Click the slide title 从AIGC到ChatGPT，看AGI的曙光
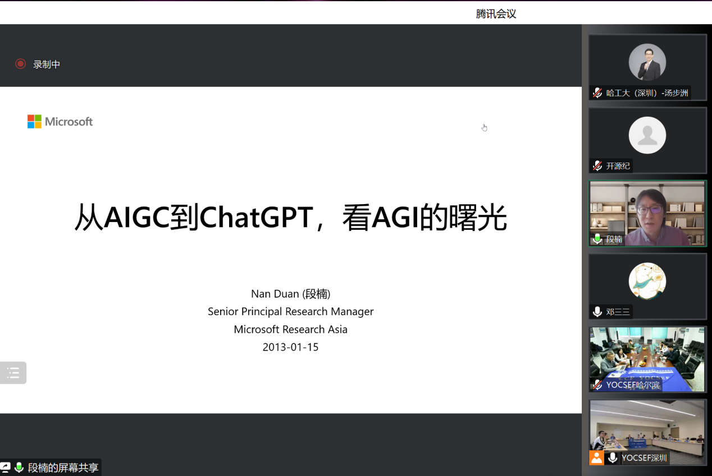This screenshot has width=712, height=476. click(291, 218)
